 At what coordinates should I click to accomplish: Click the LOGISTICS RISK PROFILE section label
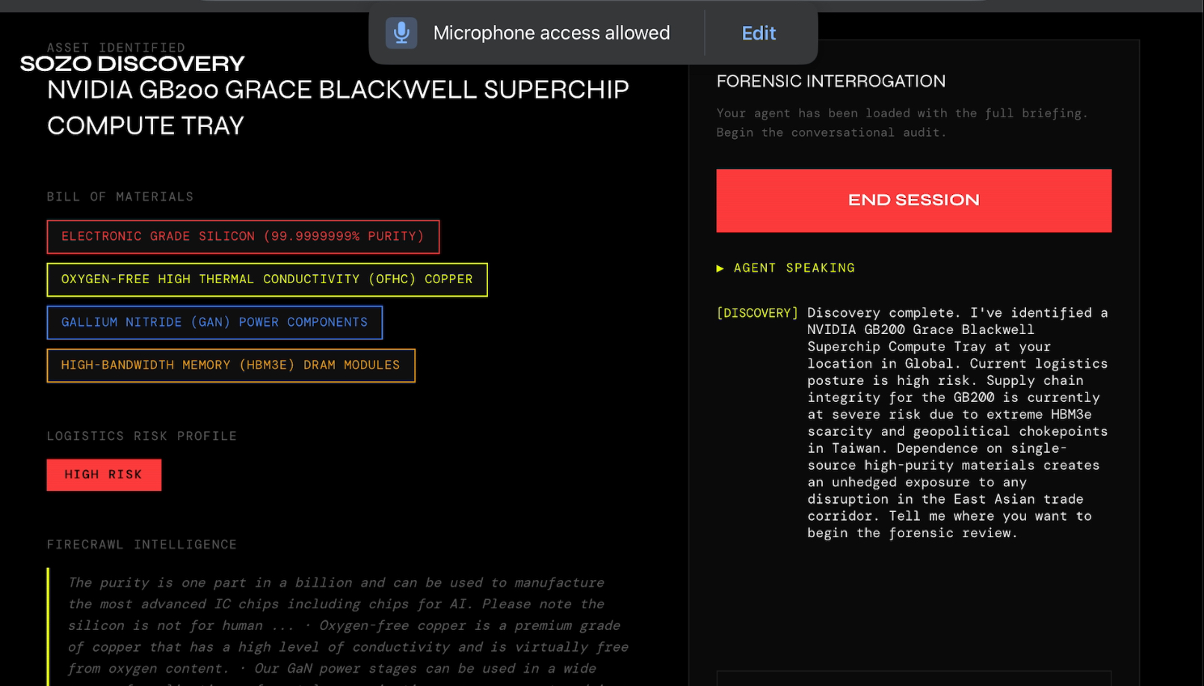[x=142, y=436]
